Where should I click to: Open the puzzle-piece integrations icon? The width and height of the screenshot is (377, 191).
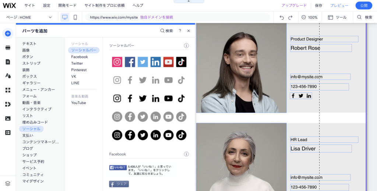click(x=8, y=104)
